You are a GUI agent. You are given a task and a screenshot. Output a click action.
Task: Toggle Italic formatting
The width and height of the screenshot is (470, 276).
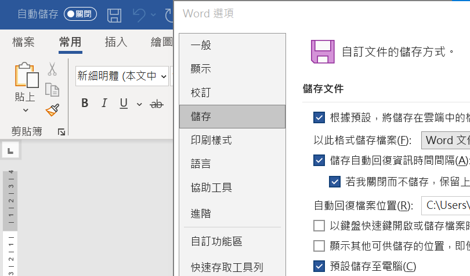(104, 103)
